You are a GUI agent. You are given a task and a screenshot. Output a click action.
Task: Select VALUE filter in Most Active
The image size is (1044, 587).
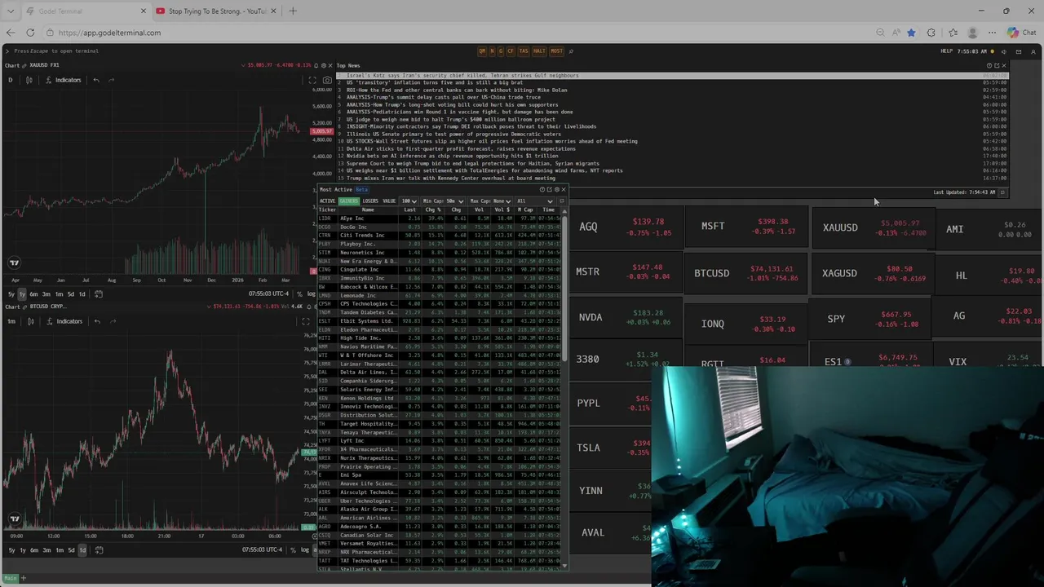[x=389, y=201]
